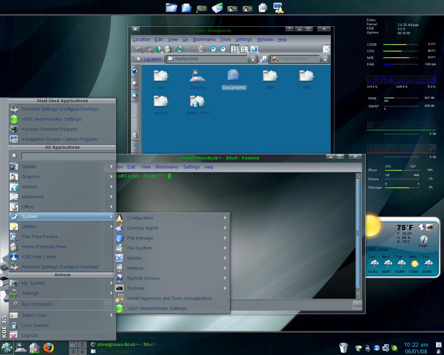Click the magnifier sidebar icon in Konqueror

pyautogui.click(x=135, y=96)
